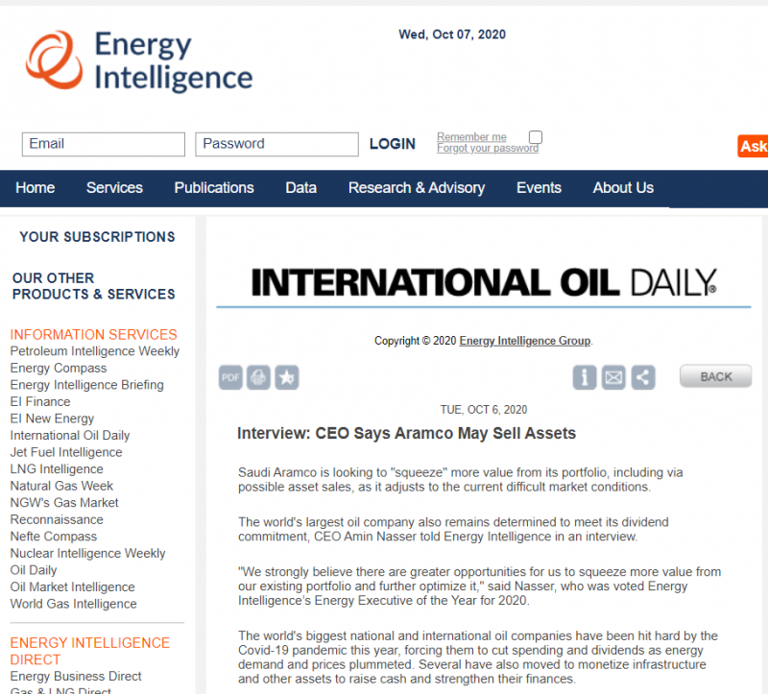Image resolution: width=768 pixels, height=694 pixels.
Task: Open EI Finance link
Action: coord(40,401)
